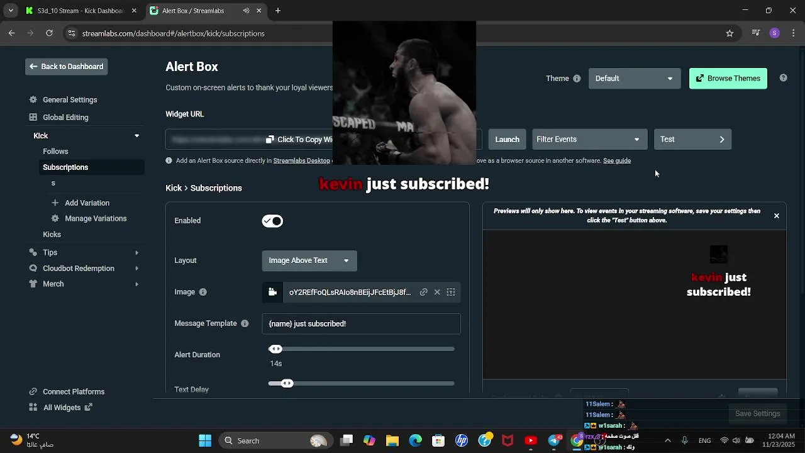Click the copy icon in Widget URL
805x453 pixels.
pyautogui.click(x=270, y=140)
